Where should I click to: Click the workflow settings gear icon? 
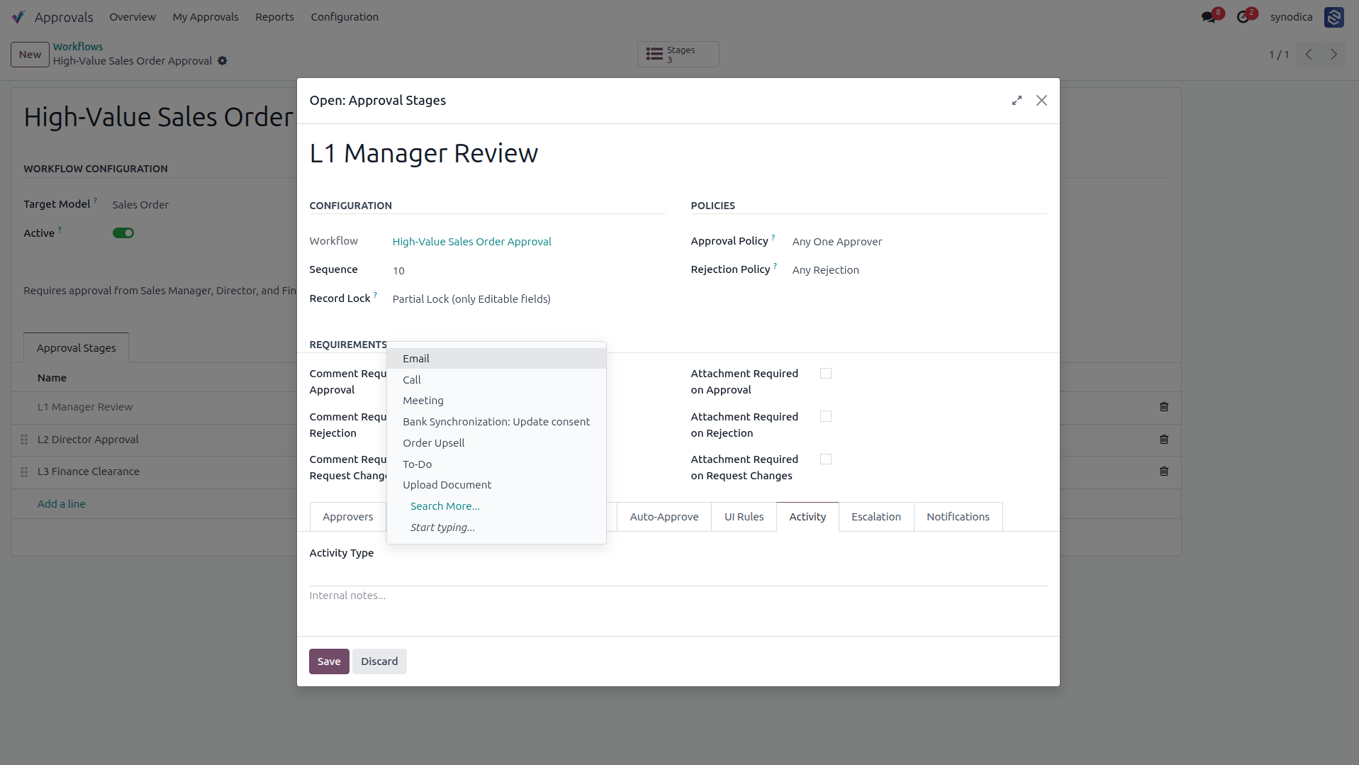(x=223, y=61)
